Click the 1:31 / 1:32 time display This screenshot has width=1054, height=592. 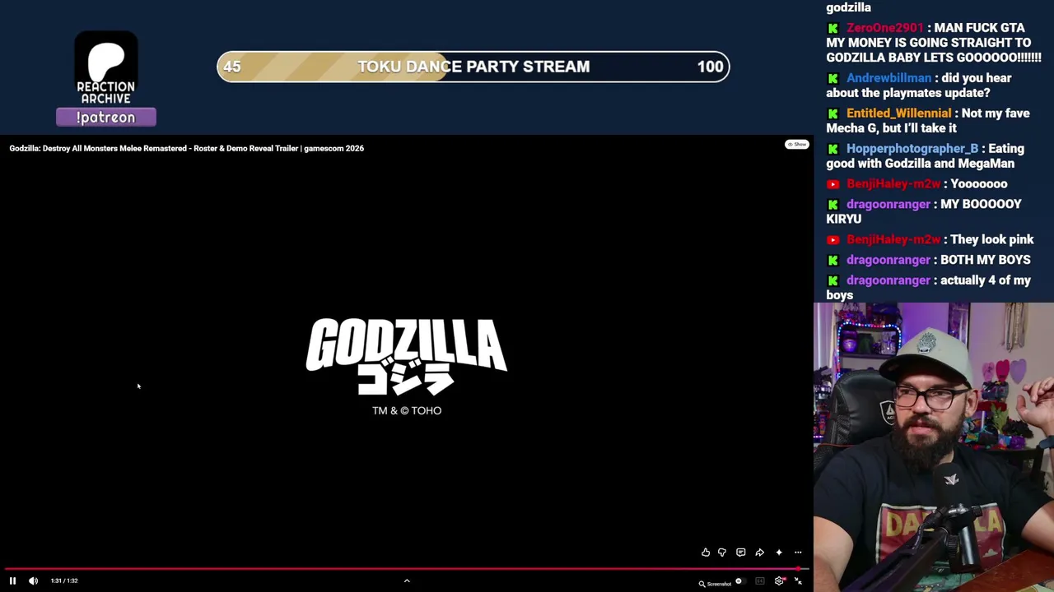(x=64, y=580)
